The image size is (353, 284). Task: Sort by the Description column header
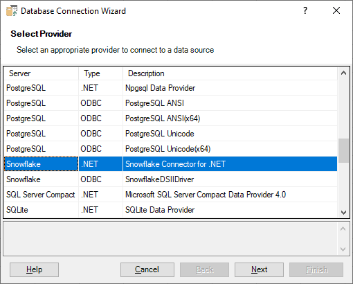[x=230, y=73]
